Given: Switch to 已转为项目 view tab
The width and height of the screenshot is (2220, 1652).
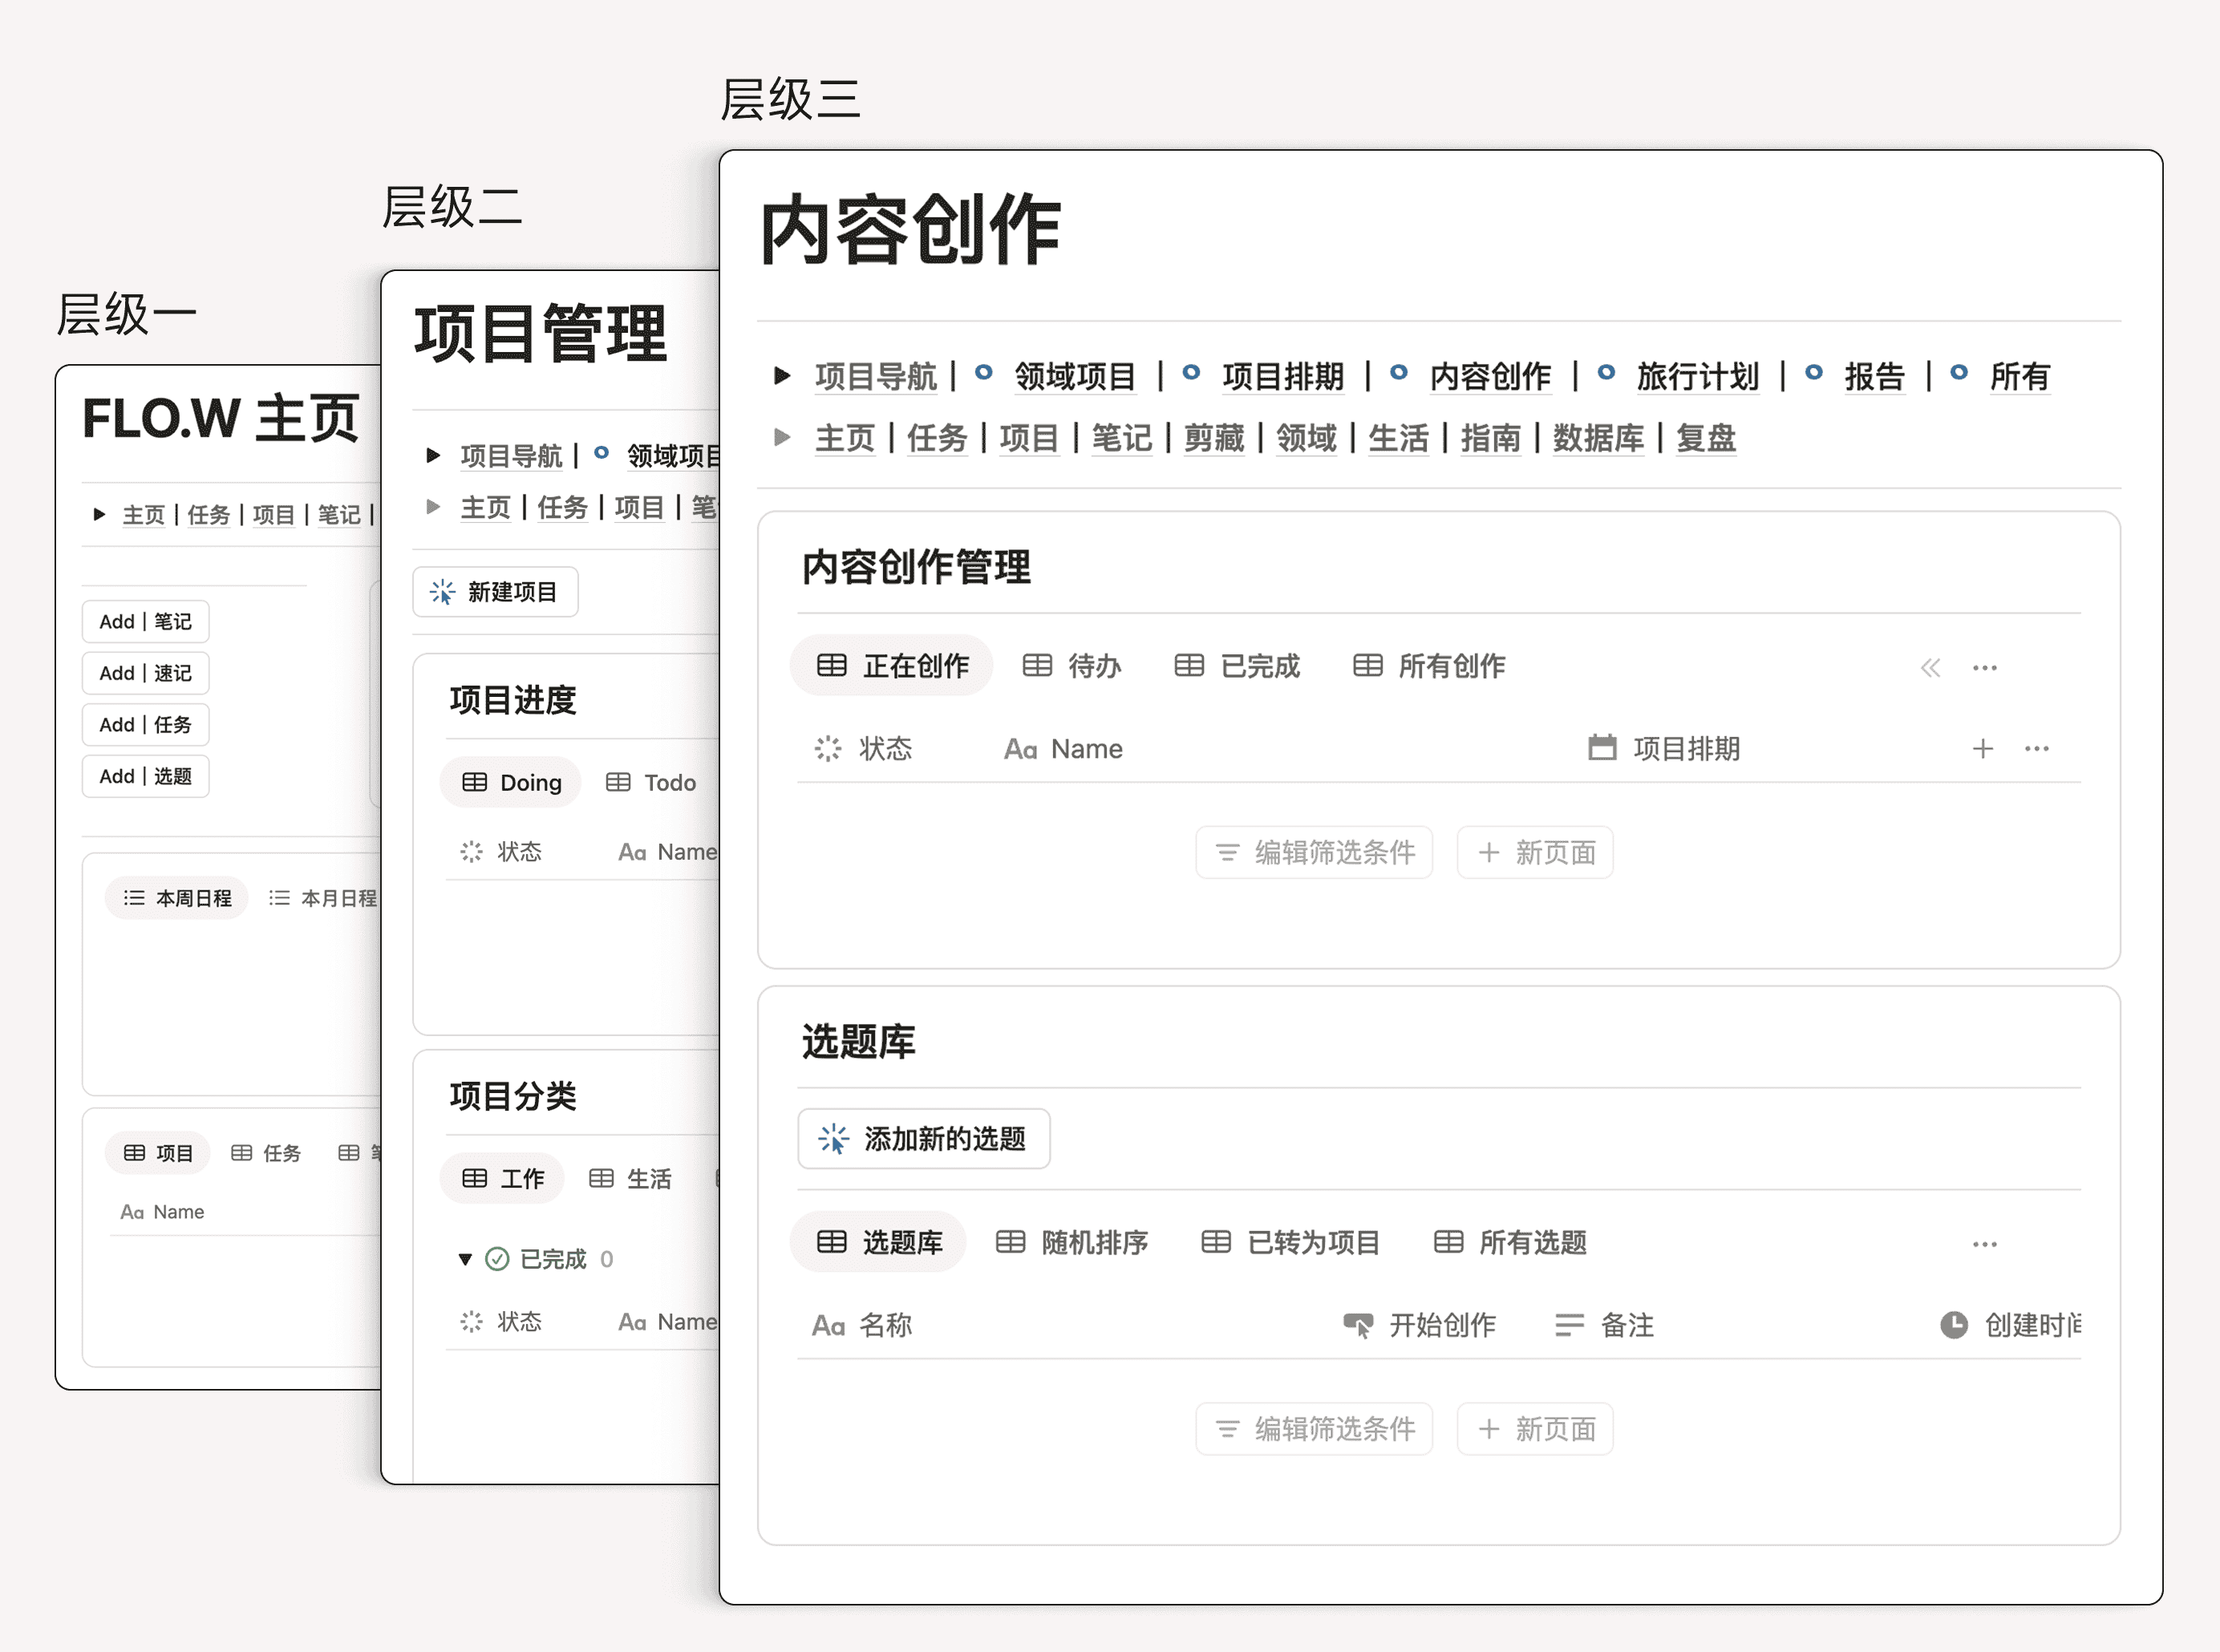Looking at the screenshot, I should [1290, 1242].
